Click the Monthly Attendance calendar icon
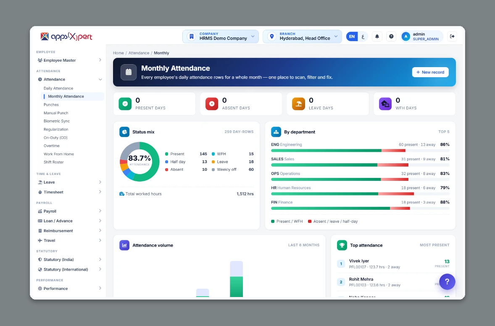495x326 pixels. [x=129, y=72]
